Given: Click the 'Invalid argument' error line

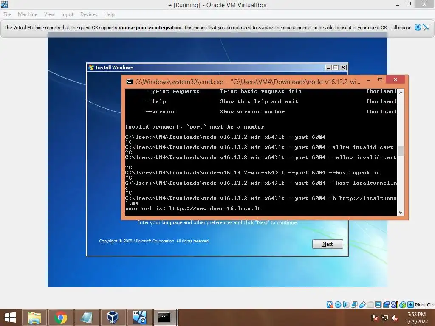Looking at the screenshot, I should [195, 126].
